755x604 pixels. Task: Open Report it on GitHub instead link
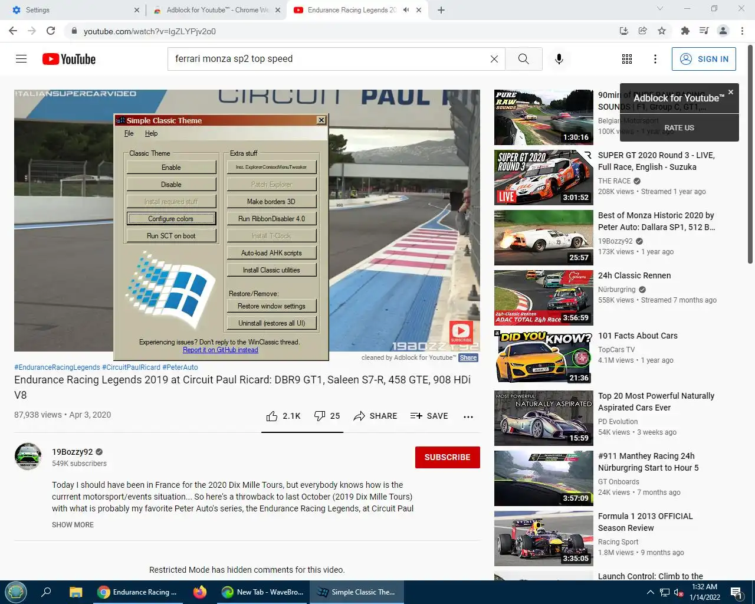click(x=221, y=350)
